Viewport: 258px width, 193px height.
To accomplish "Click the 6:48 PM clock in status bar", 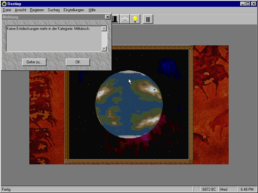I will click(247, 189).
